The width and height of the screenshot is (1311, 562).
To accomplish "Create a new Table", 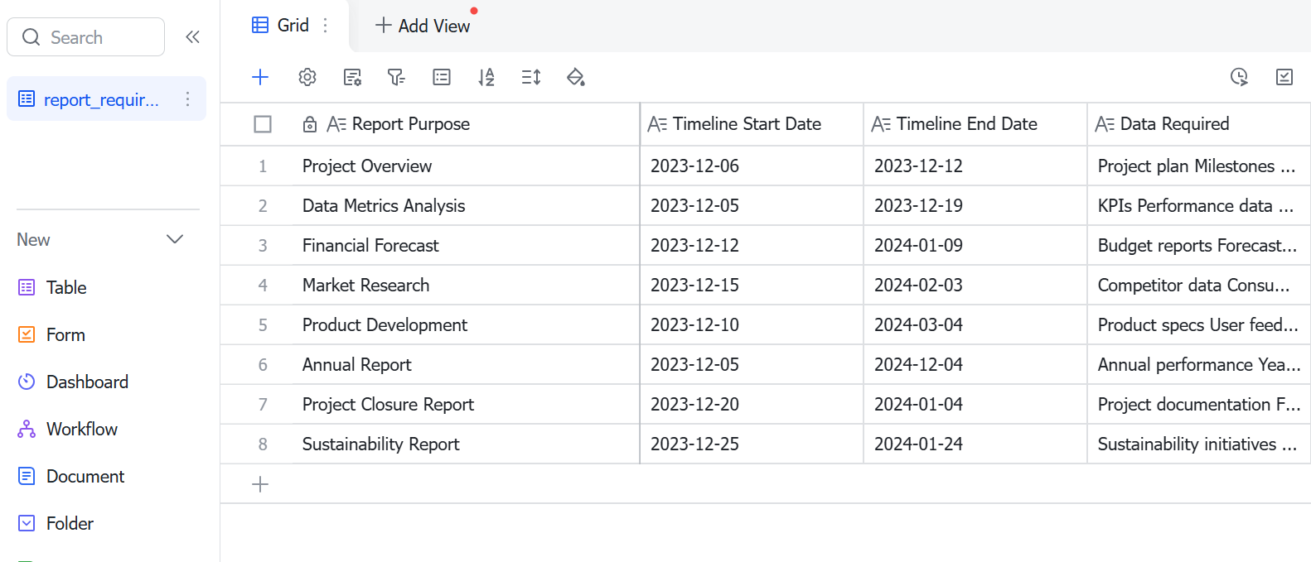I will click(x=52, y=287).
